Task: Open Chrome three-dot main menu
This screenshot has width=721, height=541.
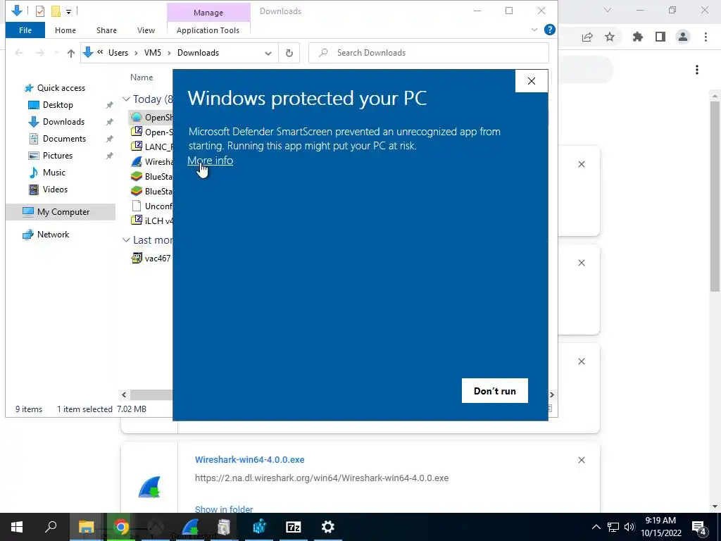Action: 706,37
